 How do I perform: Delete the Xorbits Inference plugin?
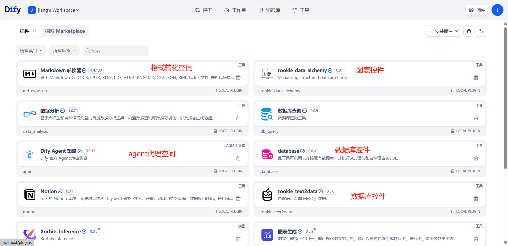238,239
